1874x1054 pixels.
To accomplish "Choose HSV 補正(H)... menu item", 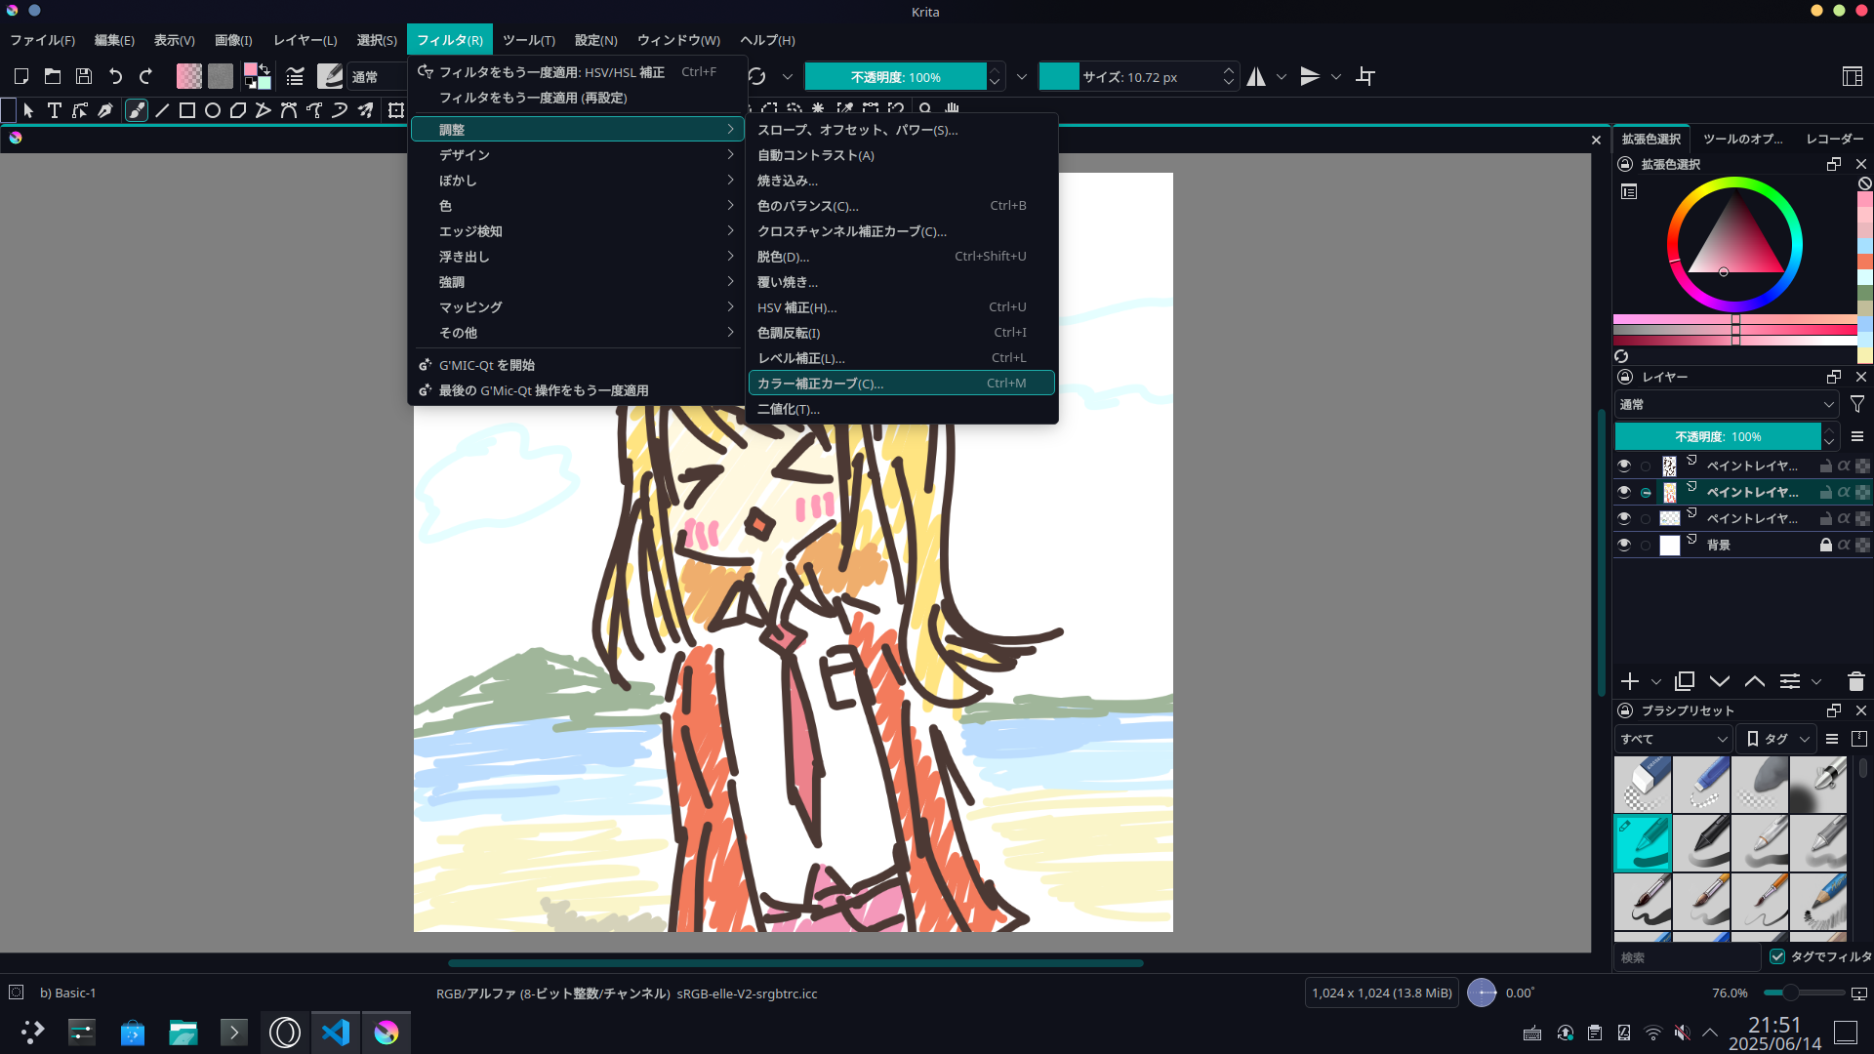I will (x=901, y=307).
